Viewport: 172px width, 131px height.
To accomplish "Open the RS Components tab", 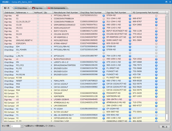I will coord(56,8).
